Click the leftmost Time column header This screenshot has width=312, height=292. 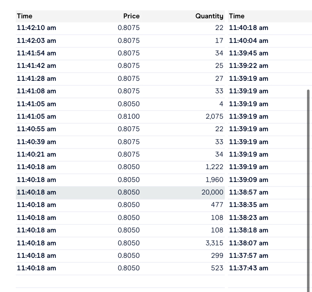pos(25,16)
